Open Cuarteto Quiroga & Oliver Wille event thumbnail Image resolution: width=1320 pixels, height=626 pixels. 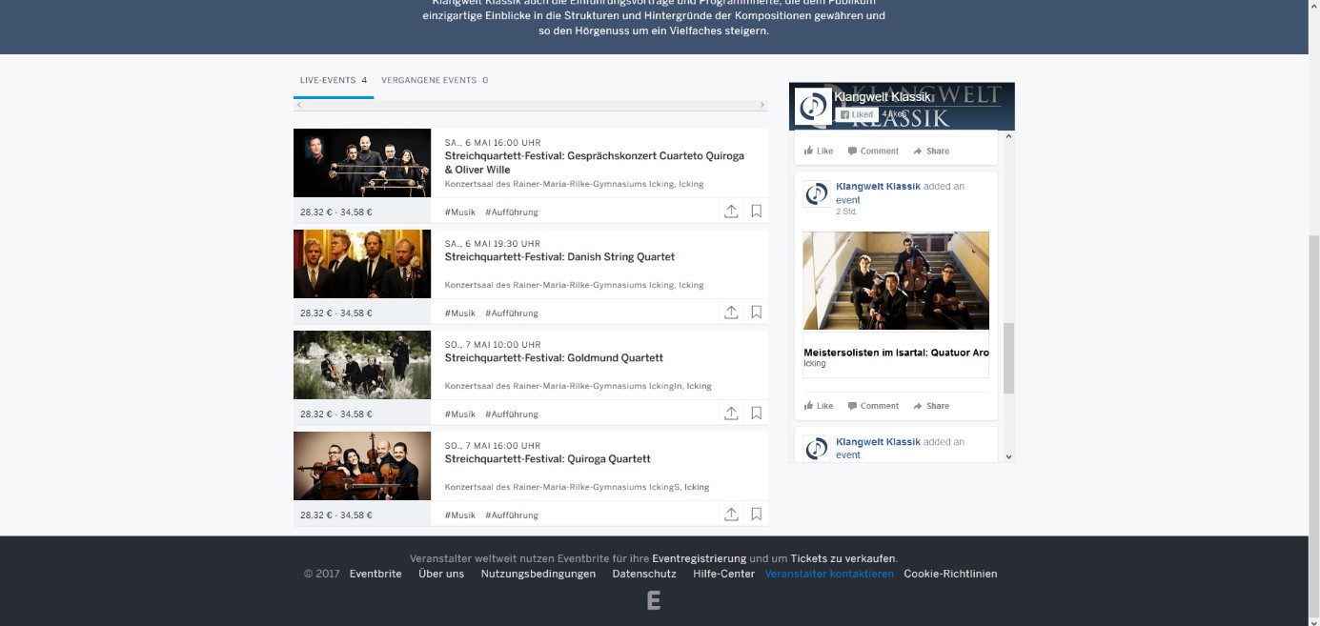(x=362, y=163)
